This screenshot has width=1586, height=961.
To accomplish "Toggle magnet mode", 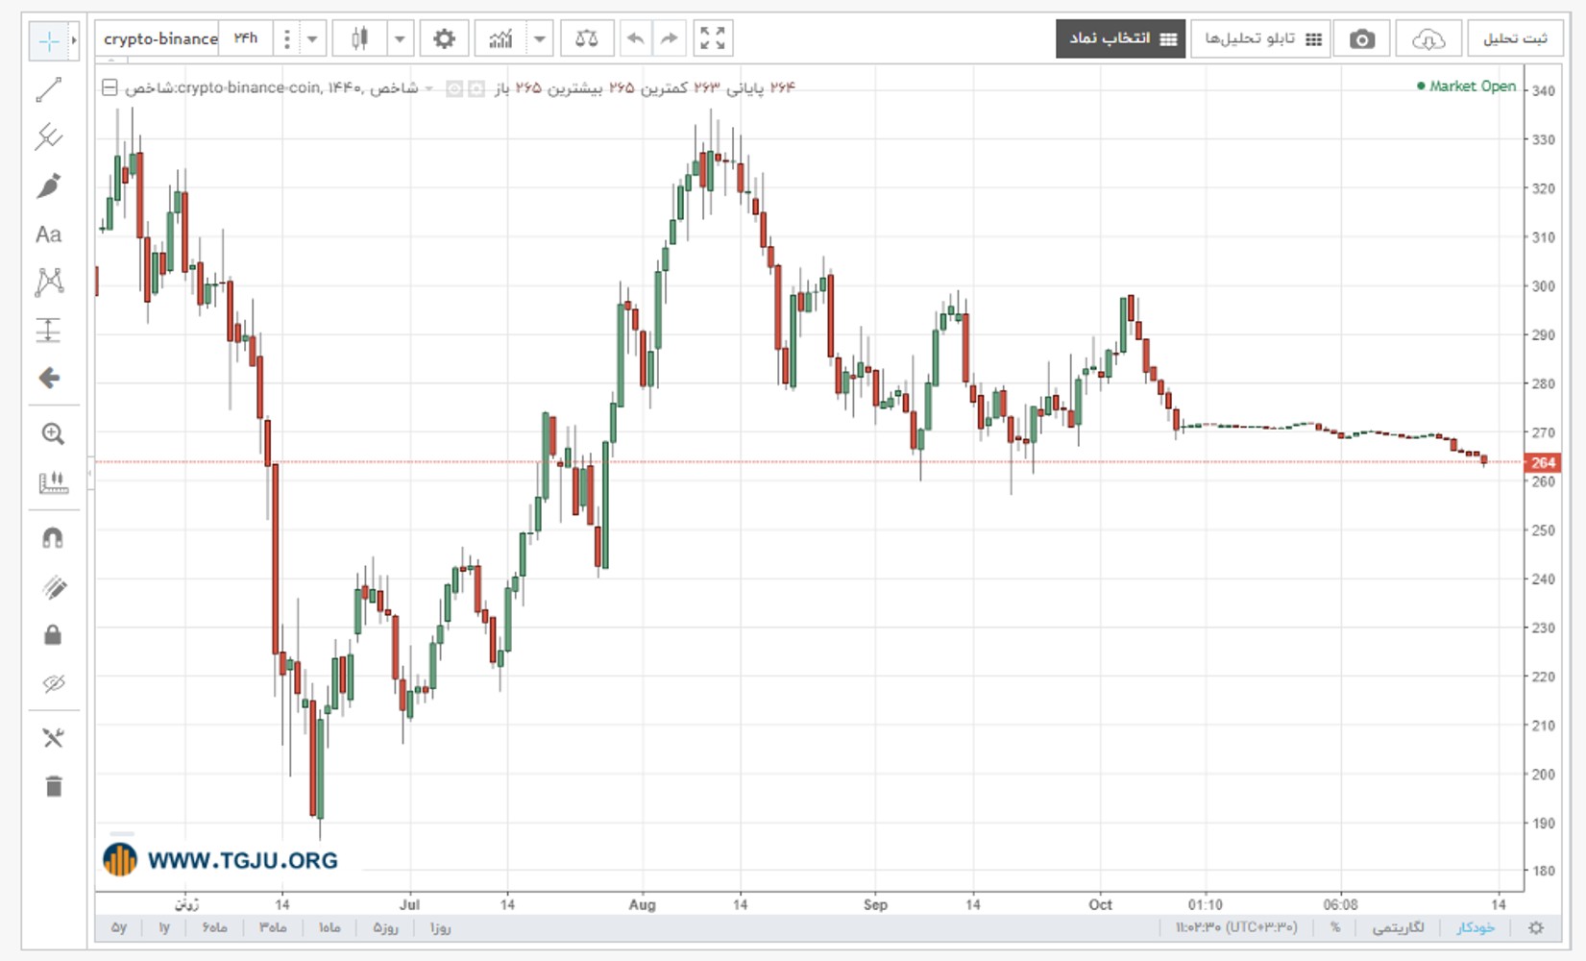I will (x=53, y=538).
